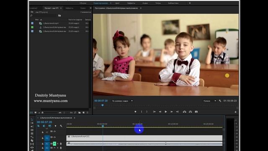Open the timeline sequence panel menu

pyautogui.click(x=75, y=118)
